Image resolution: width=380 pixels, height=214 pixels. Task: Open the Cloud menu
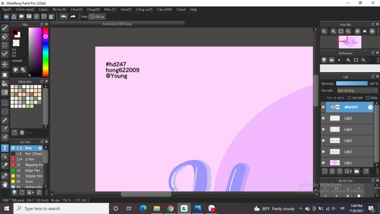click(181, 9)
